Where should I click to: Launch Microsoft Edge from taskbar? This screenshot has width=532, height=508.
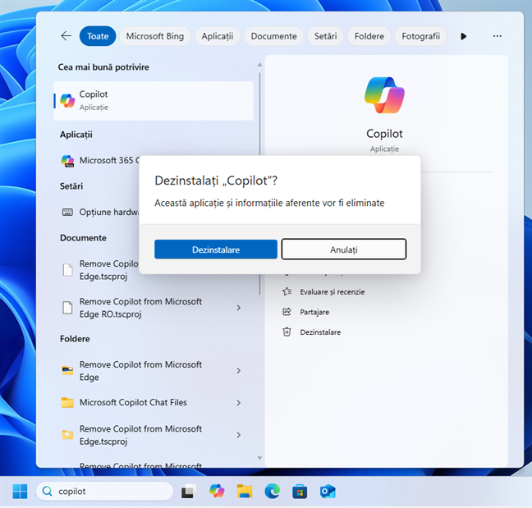[272, 491]
